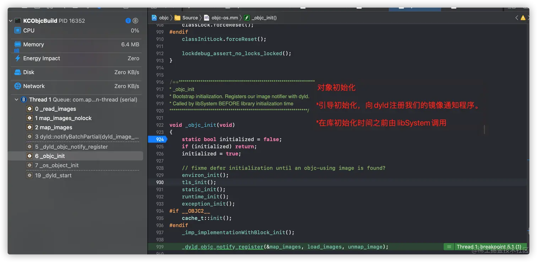The image size is (537, 262).
Task: Open the Source folder breadcrumb
Action: pyautogui.click(x=186, y=18)
